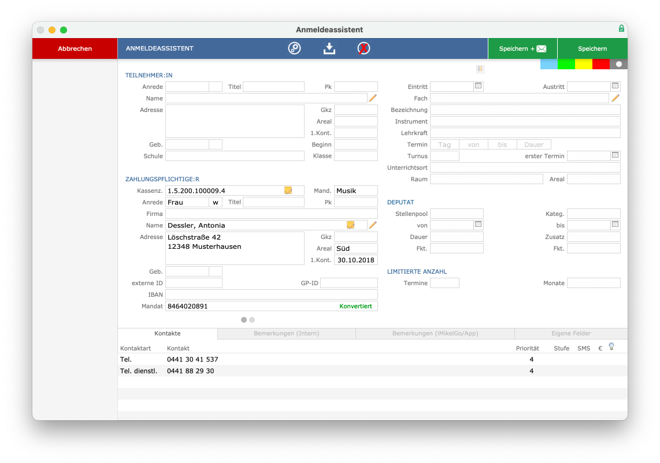Screen dimensions: 660x463
Task: Click the Priorität column header
Action: (x=528, y=348)
